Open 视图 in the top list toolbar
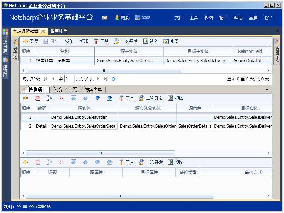Image resolution: width=284 pixels, height=213 pixels. click(x=150, y=41)
